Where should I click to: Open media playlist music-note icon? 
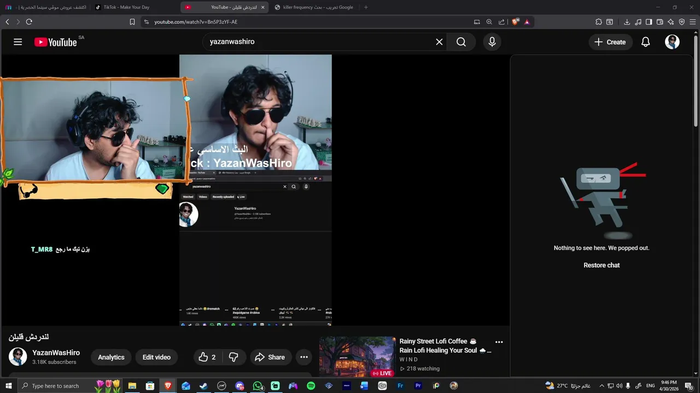(x=638, y=22)
